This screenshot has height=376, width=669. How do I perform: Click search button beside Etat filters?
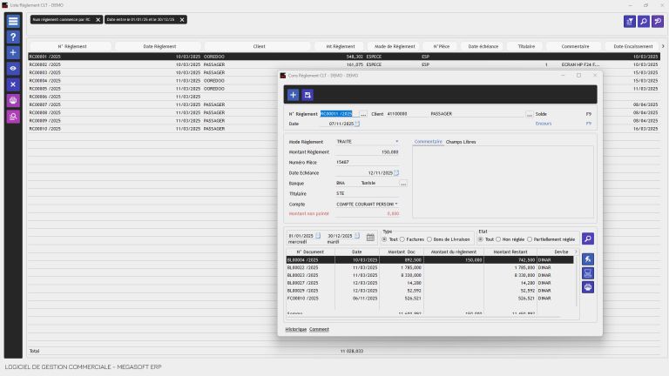[588, 238]
